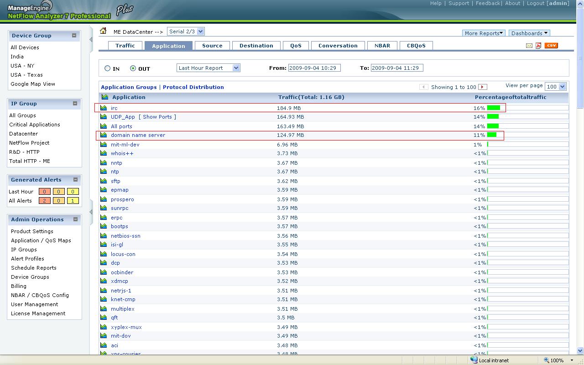Click the green traffic bar for irc
This screenshot has width=584, height=365.
[x=493, y=108]
